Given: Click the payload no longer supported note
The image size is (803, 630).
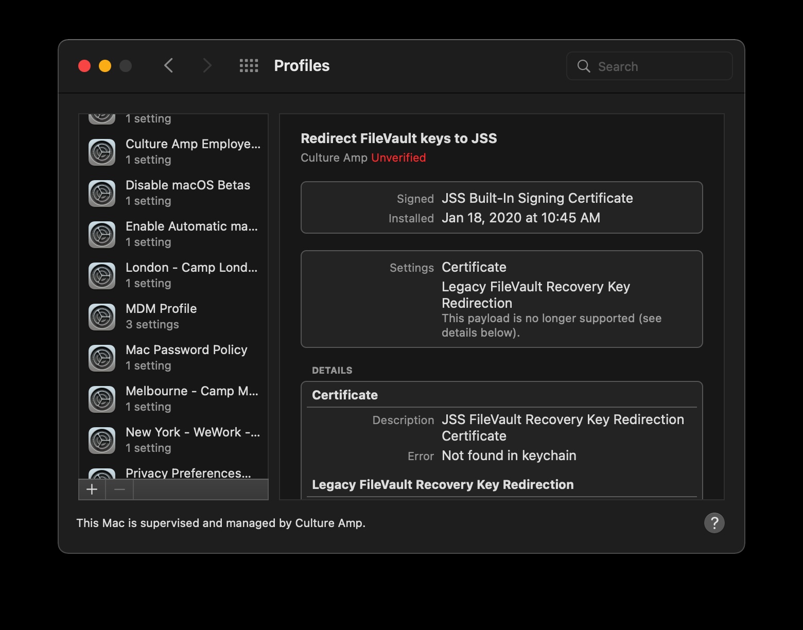Looking at the screenshot, I should coord(551,325).
